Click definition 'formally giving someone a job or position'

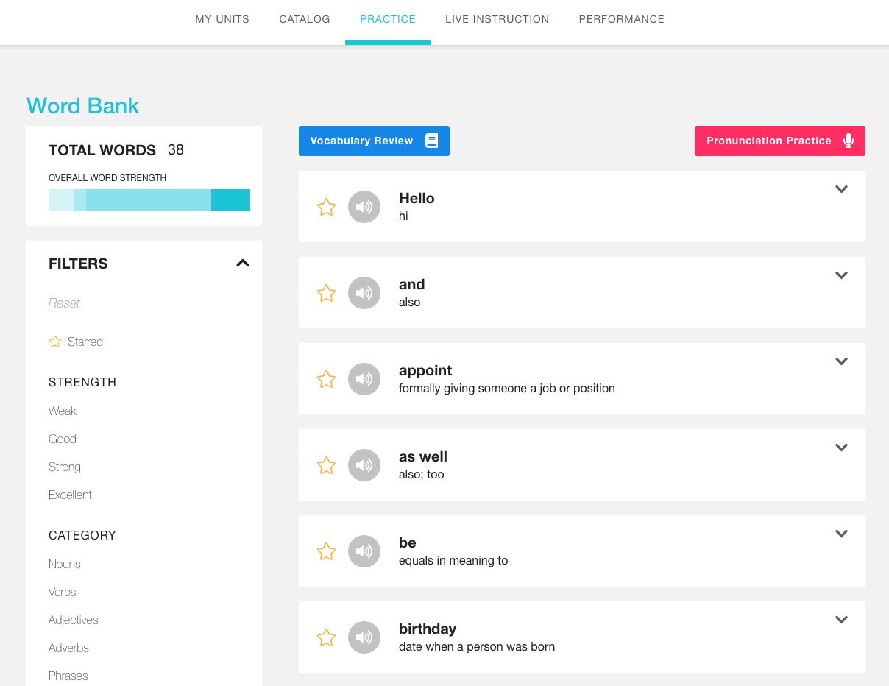[507, 388]
